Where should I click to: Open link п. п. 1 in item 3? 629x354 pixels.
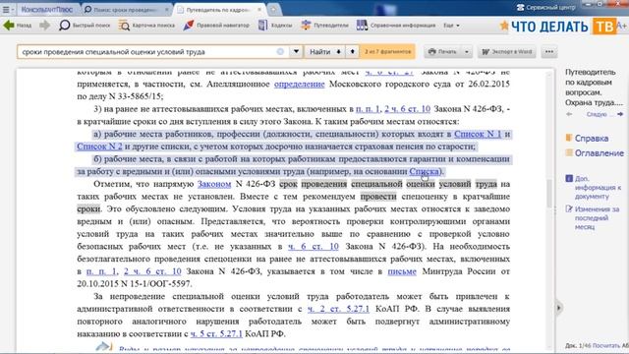click(x=368, y=109)
